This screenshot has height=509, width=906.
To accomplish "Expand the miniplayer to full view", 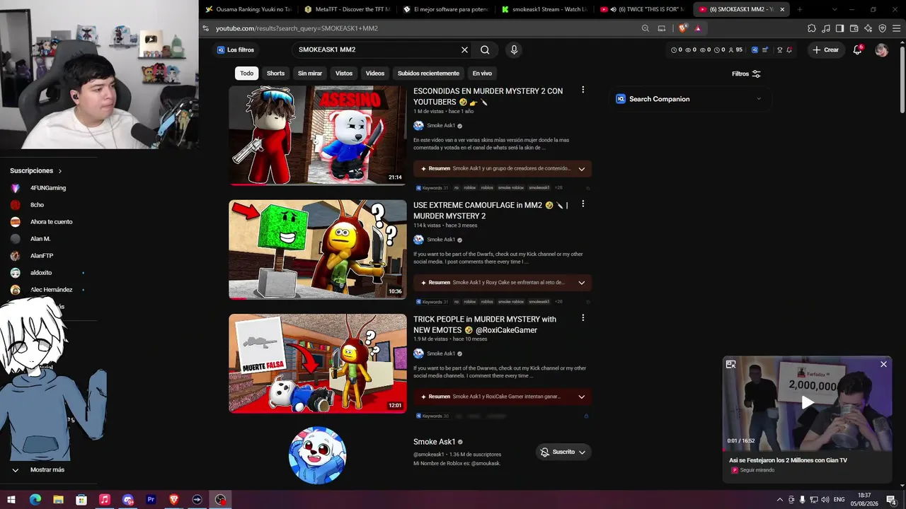I will coord(731,364).
